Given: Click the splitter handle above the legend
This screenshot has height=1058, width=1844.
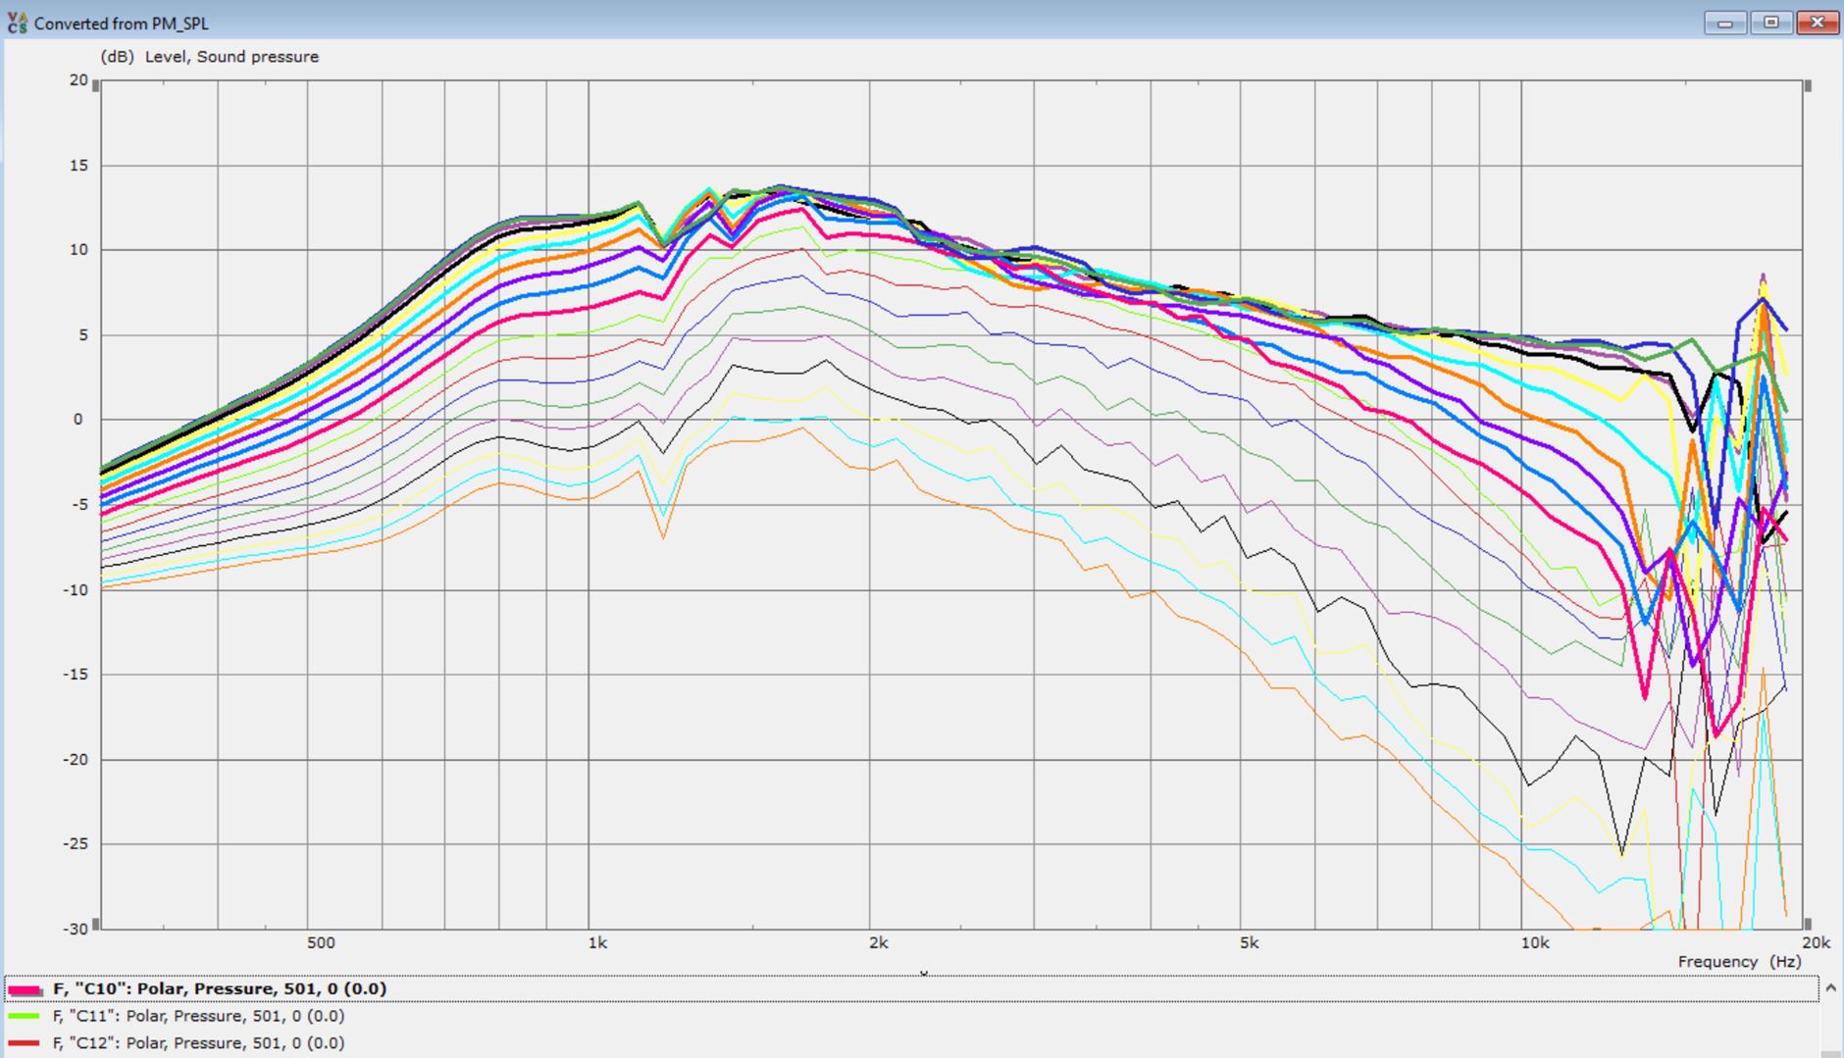Looking at the screenshot, I should pyautogui.click(x=923, y=973).
